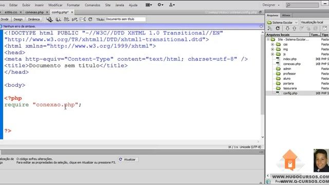Screen dimensions: 329x185
Task: Expand the img folder
Action: click(x=272, y=49)
